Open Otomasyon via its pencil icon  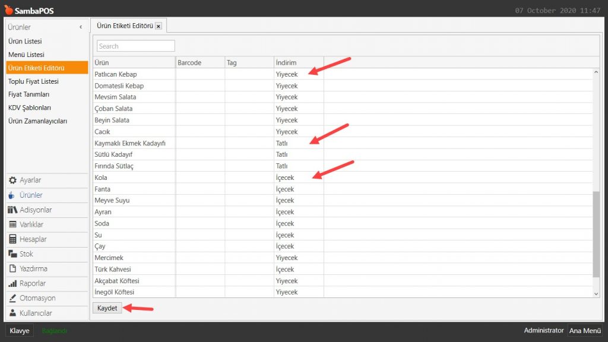click(x=12, y=299)
